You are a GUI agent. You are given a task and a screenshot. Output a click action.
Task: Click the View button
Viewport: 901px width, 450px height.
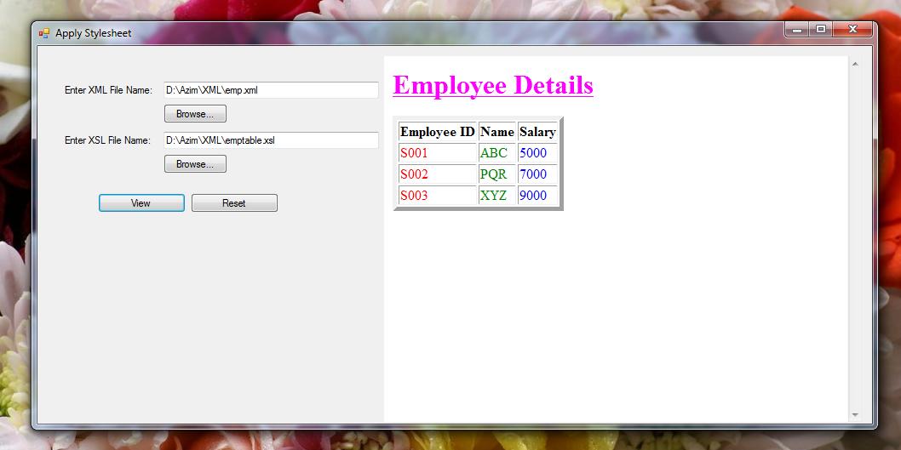(141, 203)
